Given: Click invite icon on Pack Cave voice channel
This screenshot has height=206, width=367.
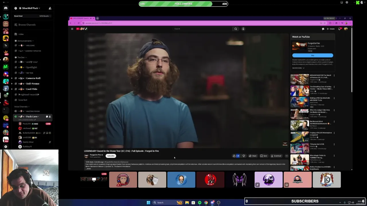Looking at the screenshot, I should (50, 116).
